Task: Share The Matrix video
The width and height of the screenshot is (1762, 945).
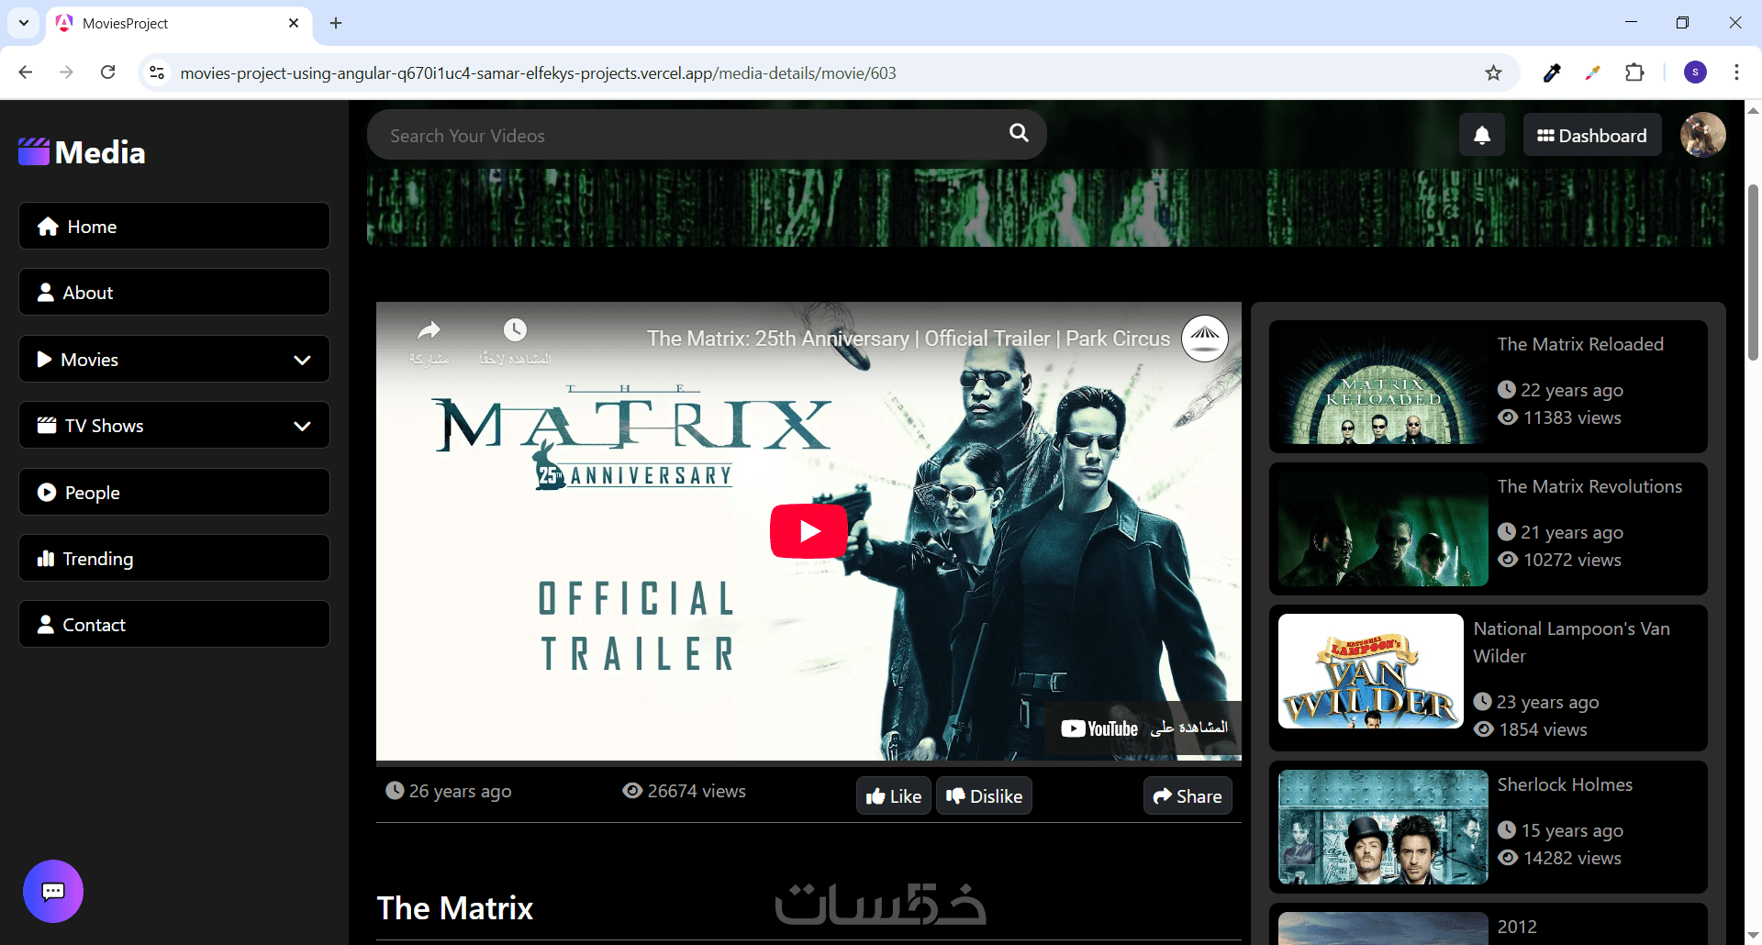Action: (1188, 795)
